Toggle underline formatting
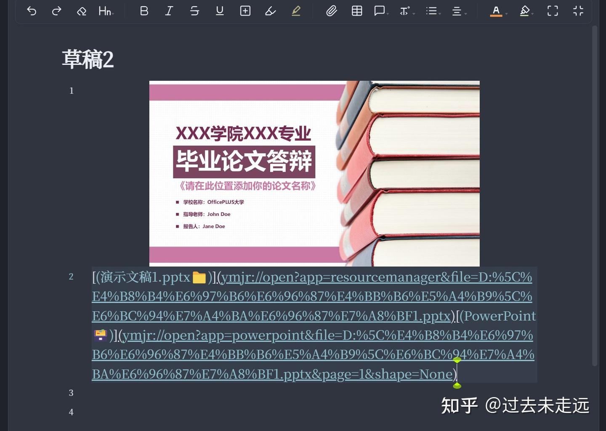This screenshot has height=431, width=606. tap(220, 11)
